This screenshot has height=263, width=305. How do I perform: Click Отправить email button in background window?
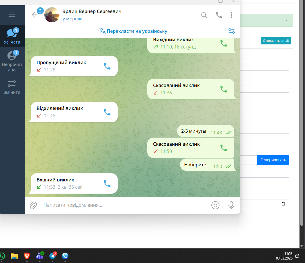(x=276, y=41)
